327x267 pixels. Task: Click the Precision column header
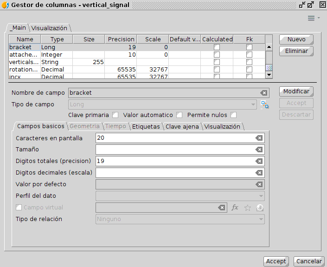click(121, 39)
